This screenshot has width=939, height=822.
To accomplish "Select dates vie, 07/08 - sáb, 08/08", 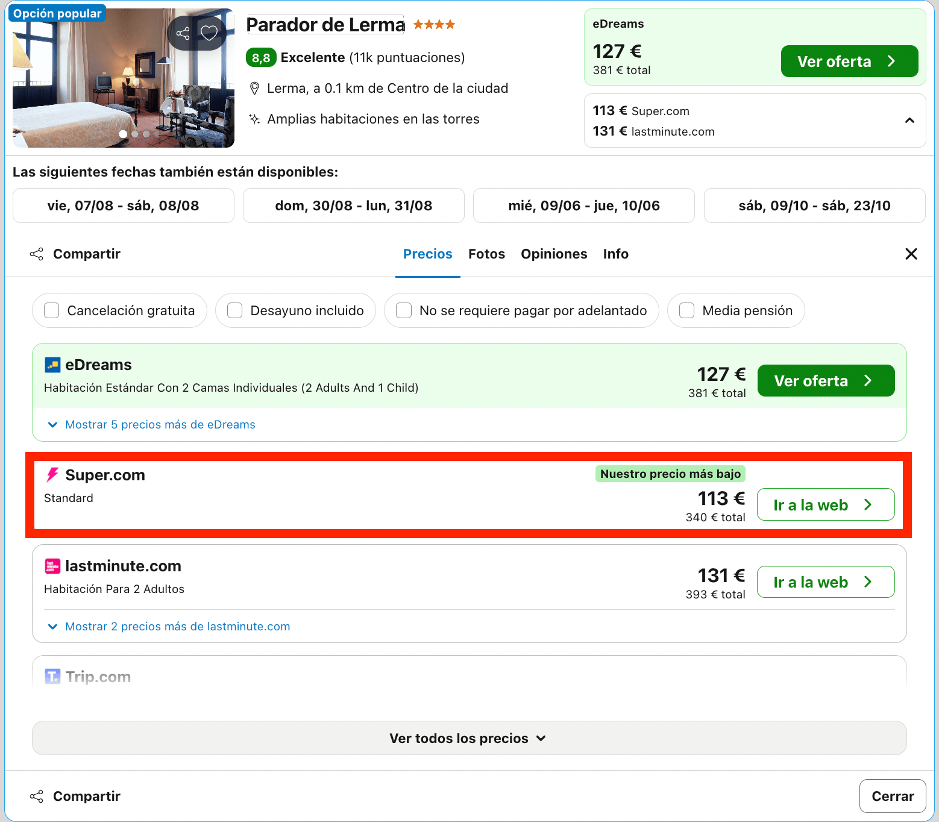I will [124, 205].
